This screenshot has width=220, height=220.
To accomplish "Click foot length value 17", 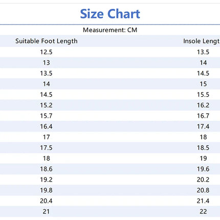I will [47, 137].
